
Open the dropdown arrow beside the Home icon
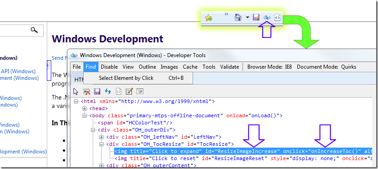(x=247, y=17)
